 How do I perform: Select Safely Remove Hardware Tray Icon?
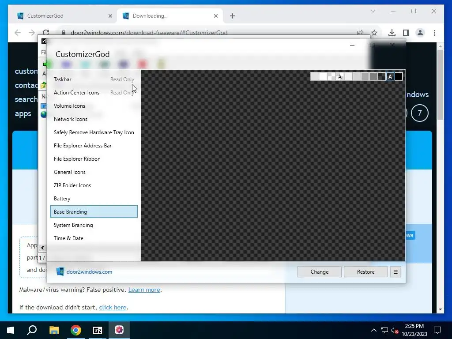[94, 132]
